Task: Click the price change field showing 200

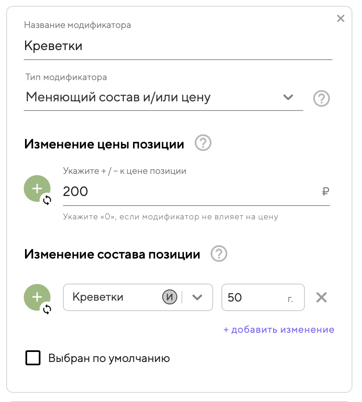Action: (x=188, y=192)
